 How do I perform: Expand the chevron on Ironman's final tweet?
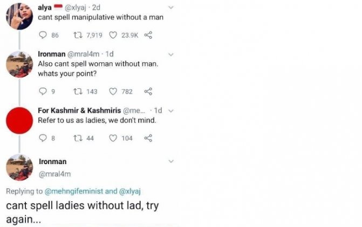coord(171,161)
